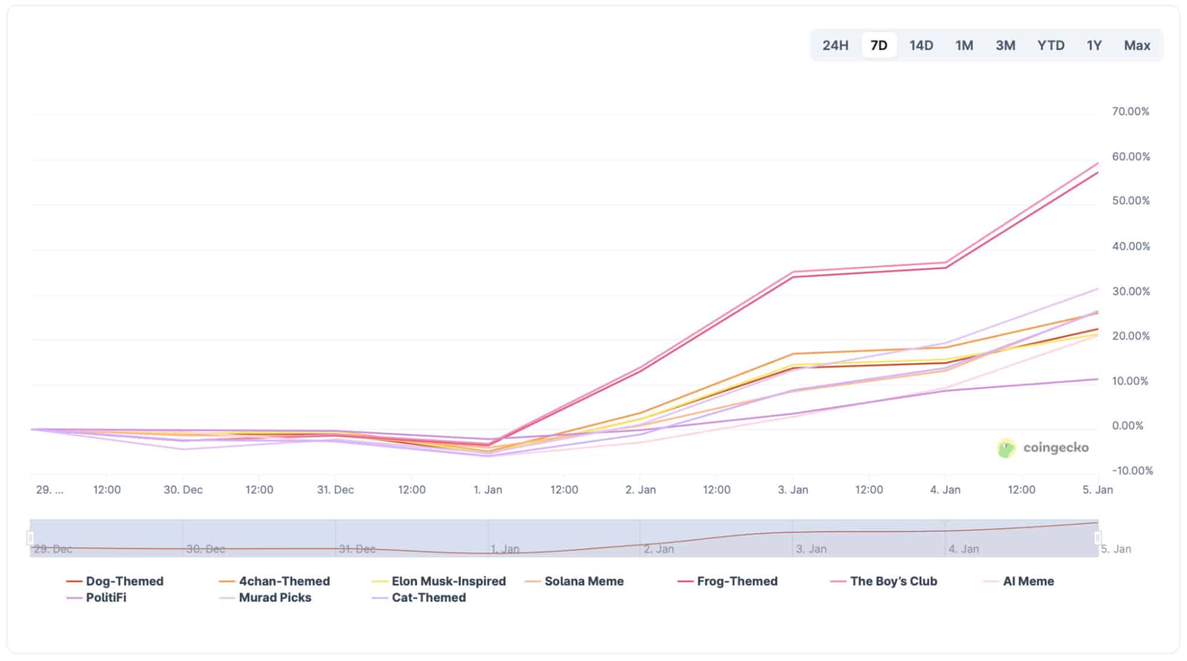The image size is (1187, 661).
Task: Click right handle of range navigator
Action: click(1097, 538)
